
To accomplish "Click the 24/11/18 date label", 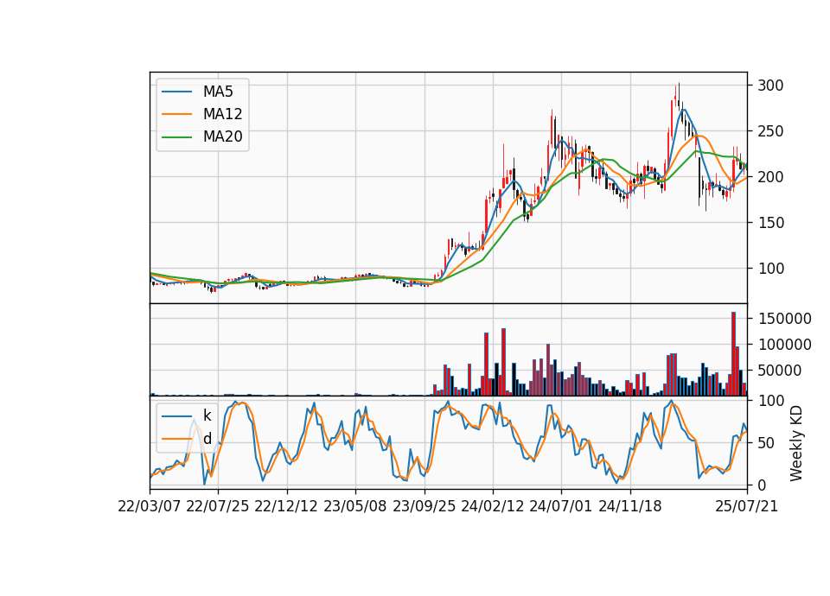I will pos(630,507).
